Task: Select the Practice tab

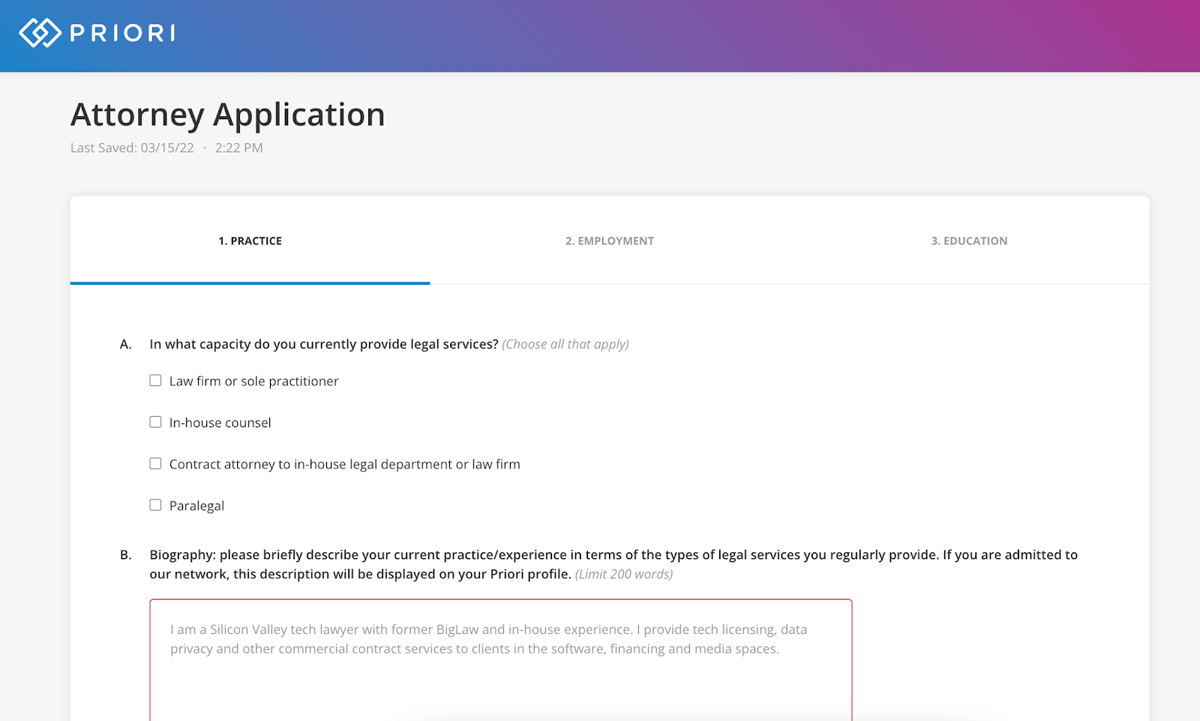Action: (x=250, y=241)
